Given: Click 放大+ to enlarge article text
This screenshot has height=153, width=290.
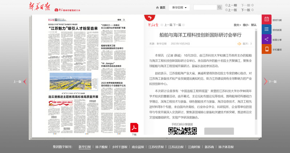Looking at the screenshot, I should pyautogui.click(x=237, y=25).
